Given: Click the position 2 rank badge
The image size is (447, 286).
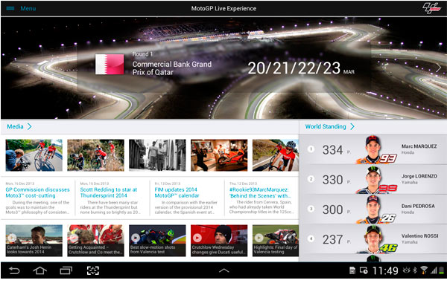Looking at the screenshot, I should click(311, 179).
